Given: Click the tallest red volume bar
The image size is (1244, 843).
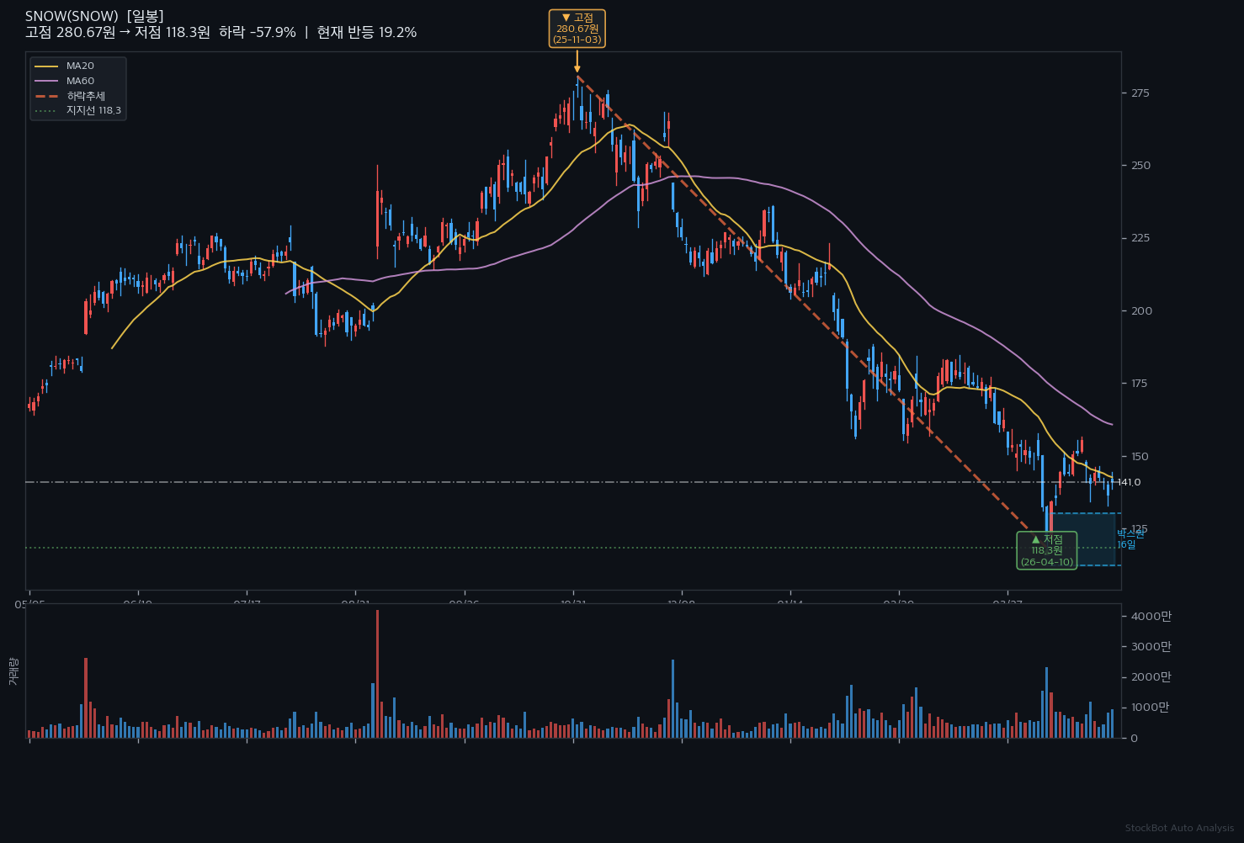Looking at the screenshot, I should click(x=377, y=674).
